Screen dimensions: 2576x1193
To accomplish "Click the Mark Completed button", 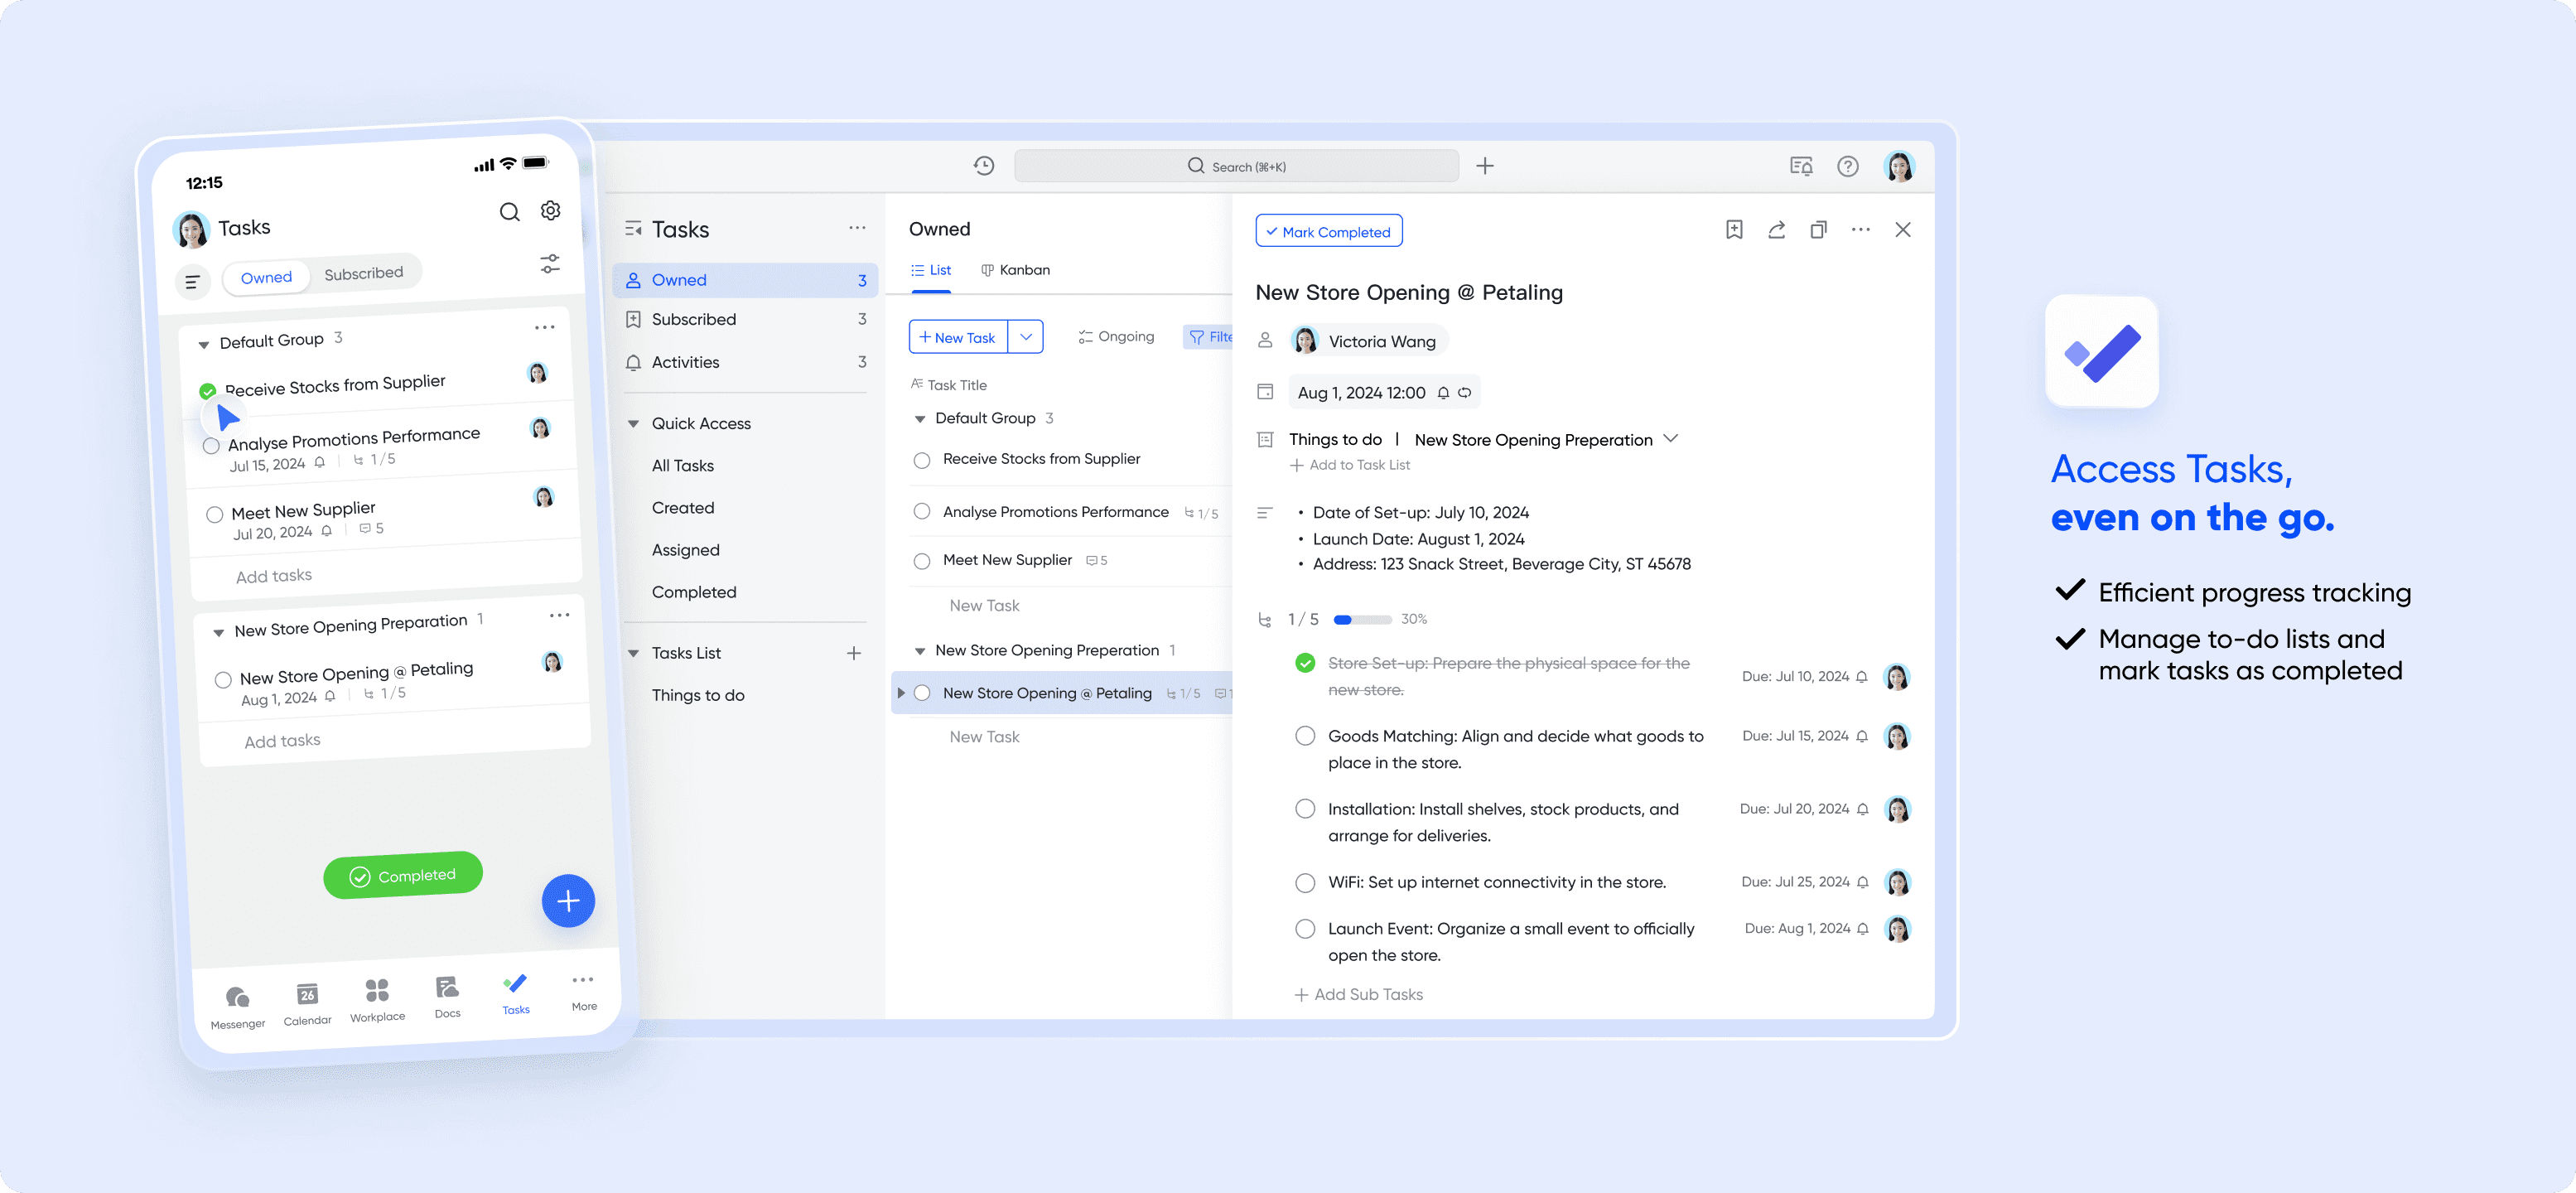I will pos(1329,230).
